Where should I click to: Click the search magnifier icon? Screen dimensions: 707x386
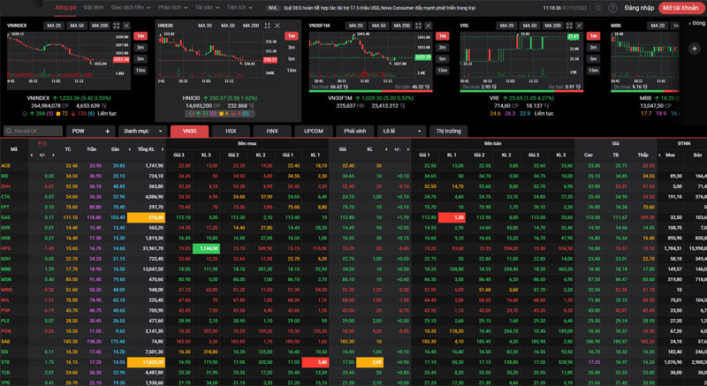pyautogui.click(x=8, y=131)
